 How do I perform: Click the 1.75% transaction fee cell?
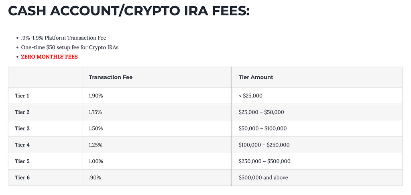(157, 112)
